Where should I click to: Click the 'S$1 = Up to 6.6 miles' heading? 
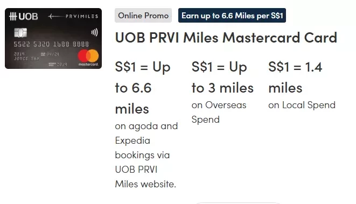coord(143,88)
